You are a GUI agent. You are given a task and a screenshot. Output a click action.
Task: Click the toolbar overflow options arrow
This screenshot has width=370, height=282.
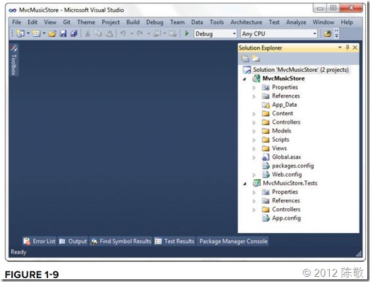pyautogui.click(x=336, y=34)
